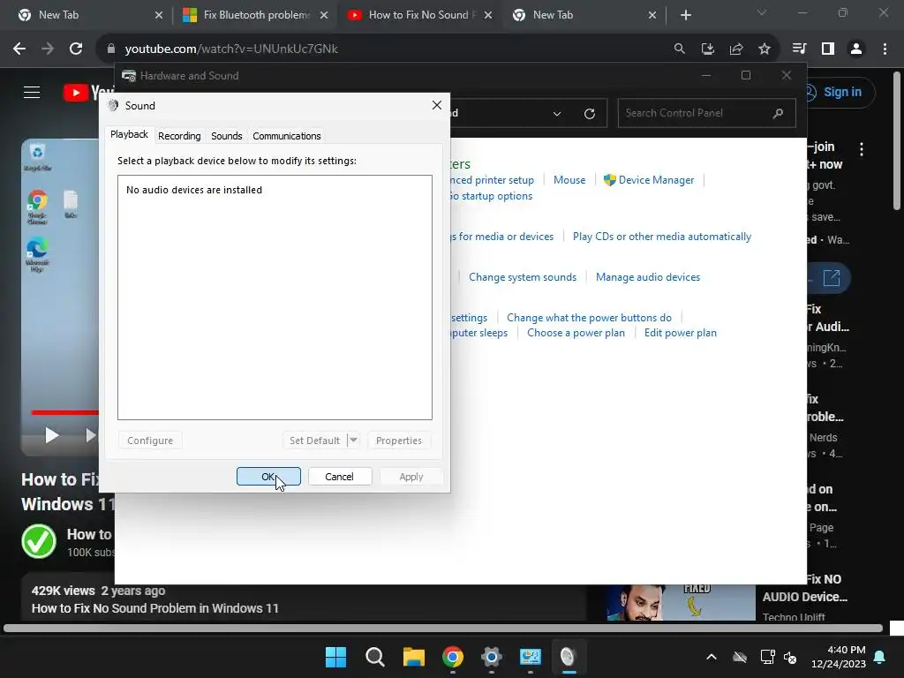This screenshot has height=678, width=904.
Task: Click the Apply button in Sound dialog
Action: pyautogui.click(x=411, y=477)
